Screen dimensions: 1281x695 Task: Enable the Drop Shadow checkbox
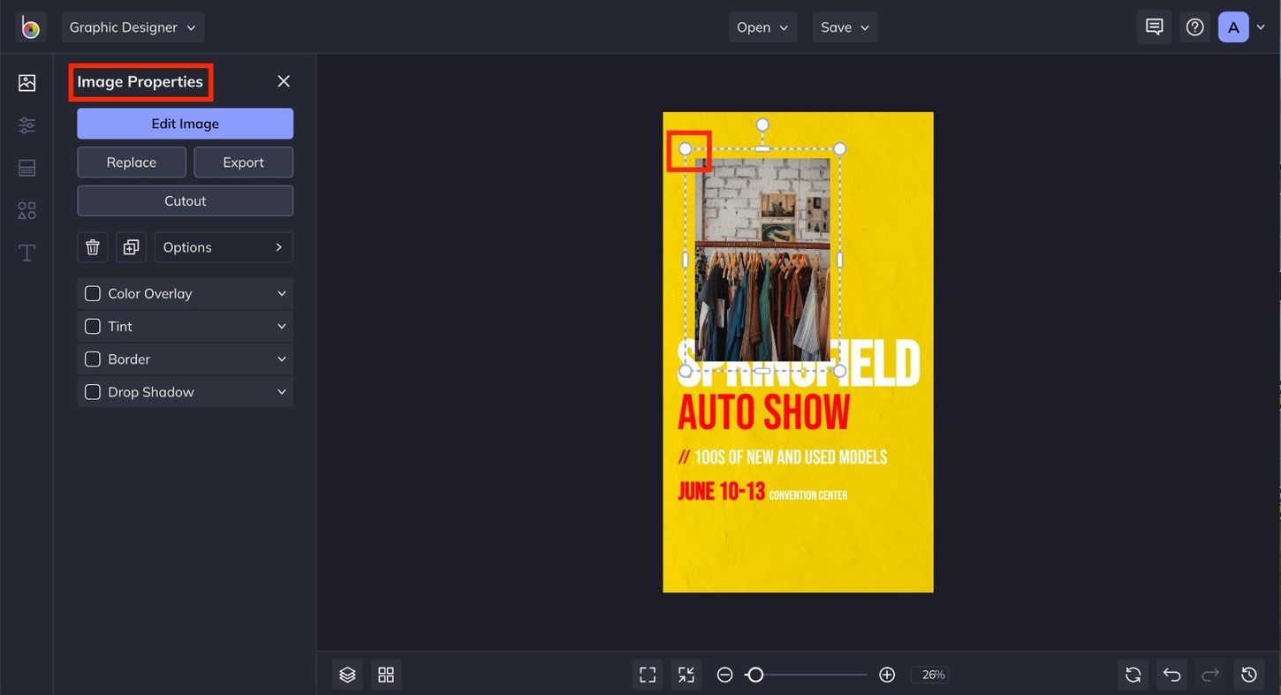click(x=92, y=391)
